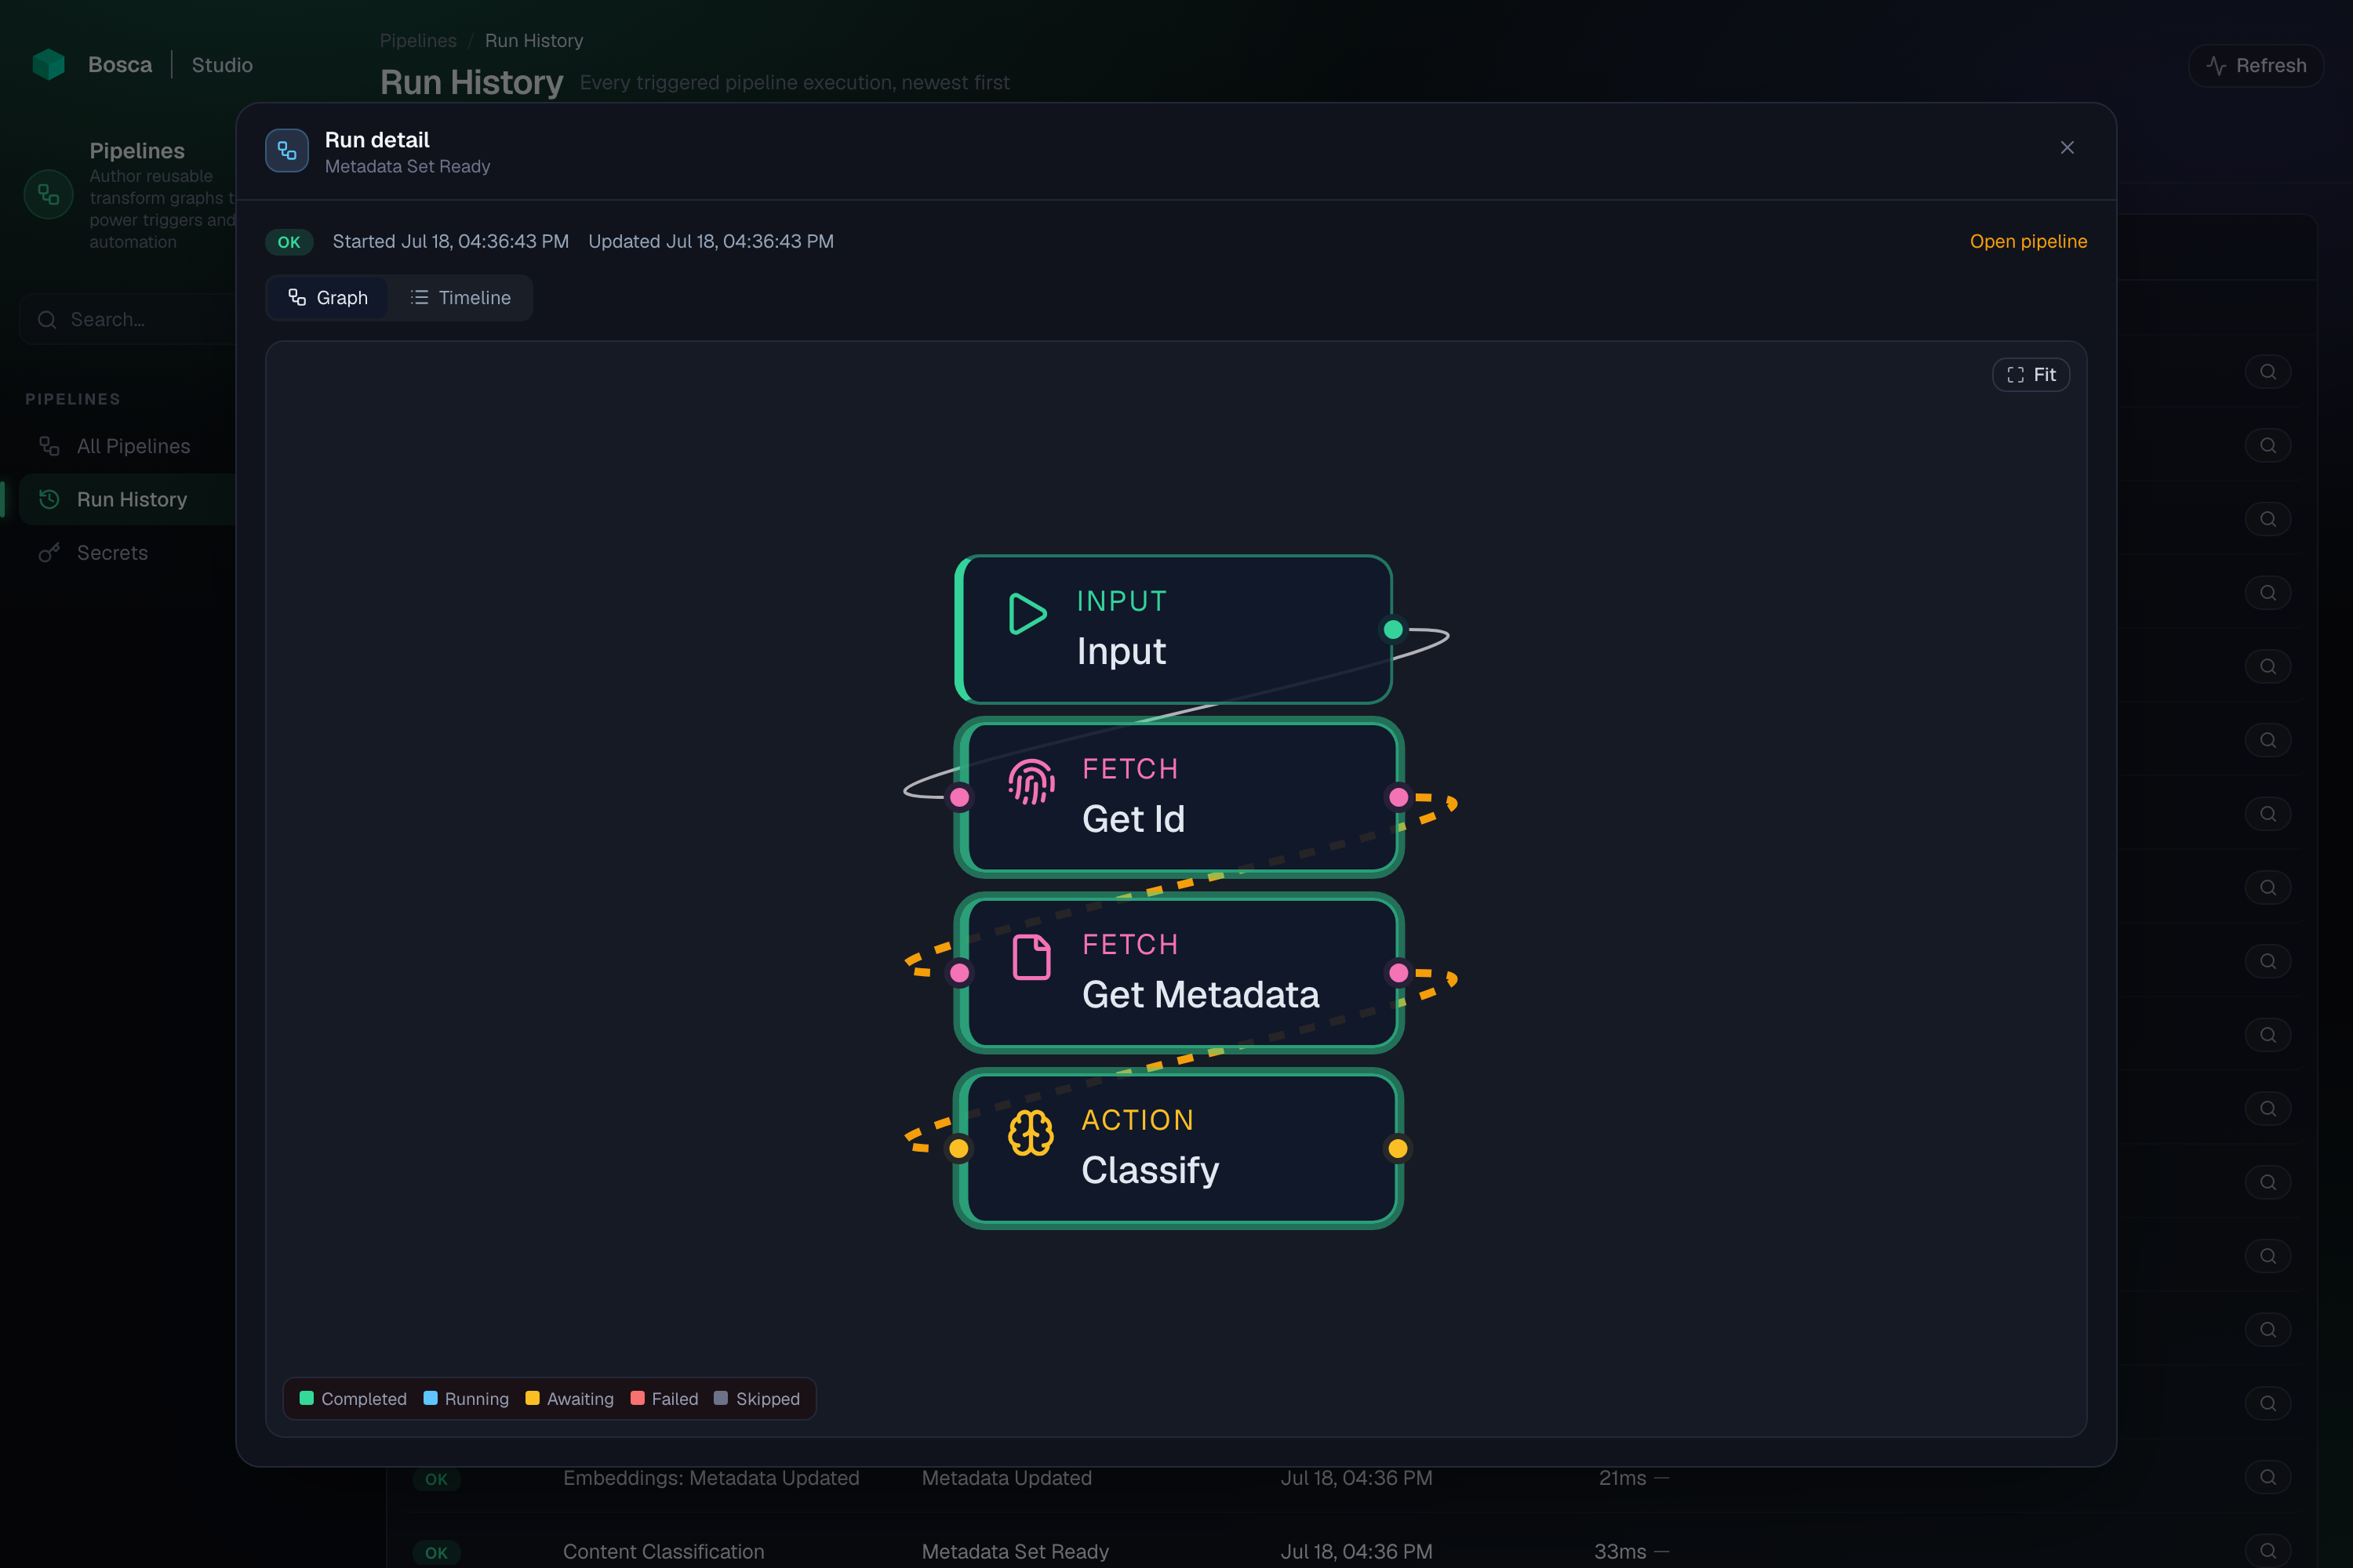Click the Get Id output port
The width and height of the screenshot is (2353, 1568).
[x=1398, y=797]
